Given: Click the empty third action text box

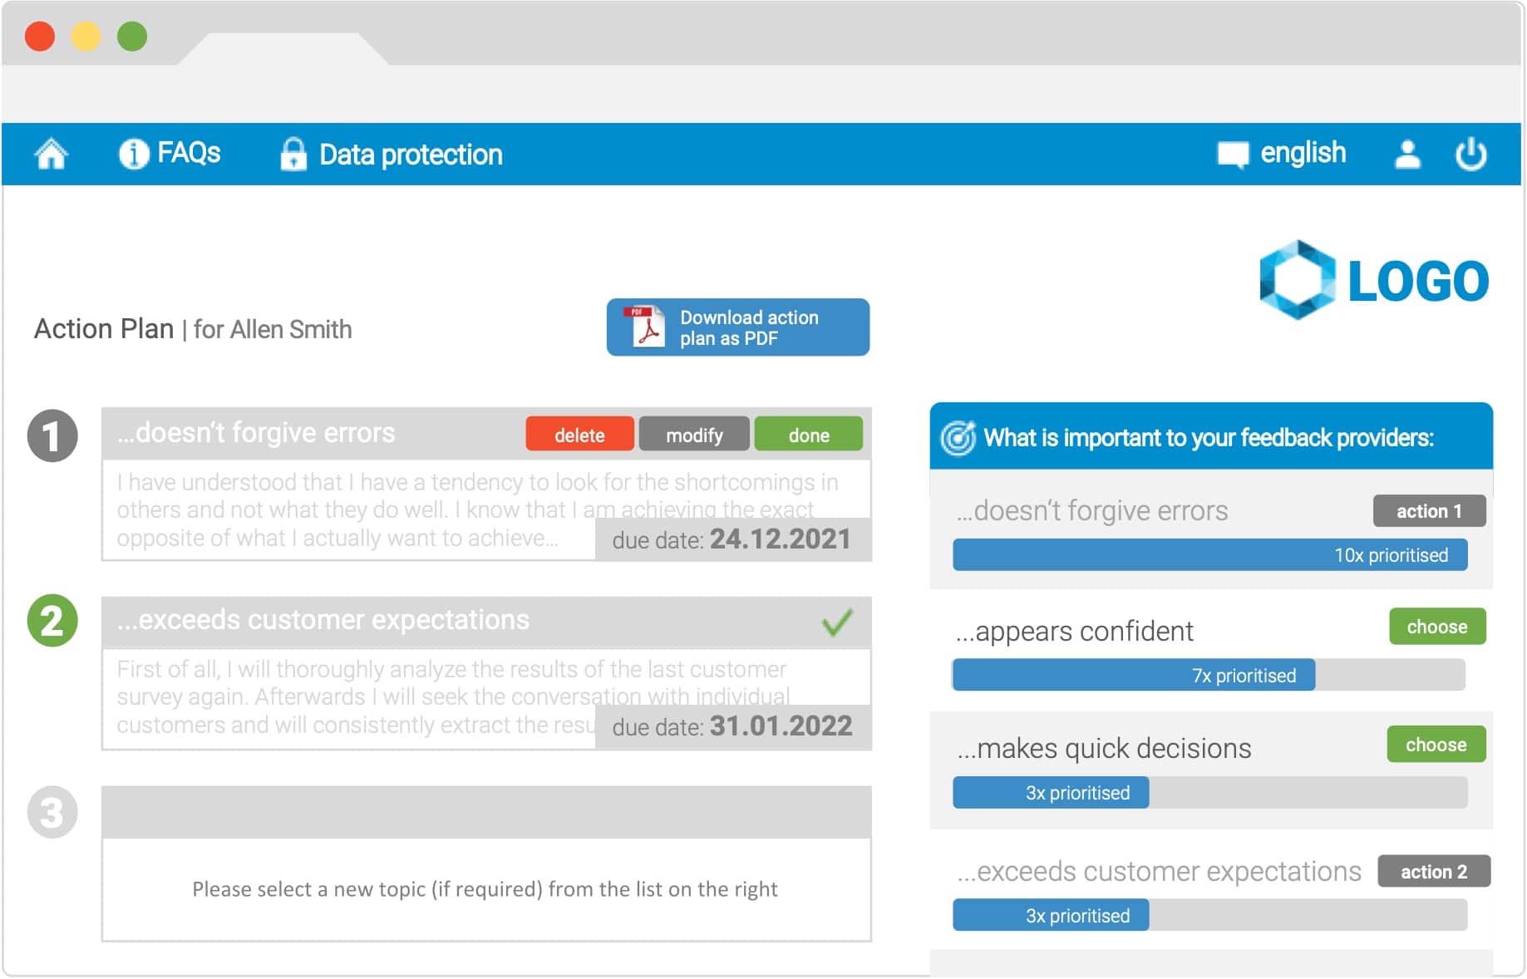Looking at the screenshot, I should [x=486, y=889].
